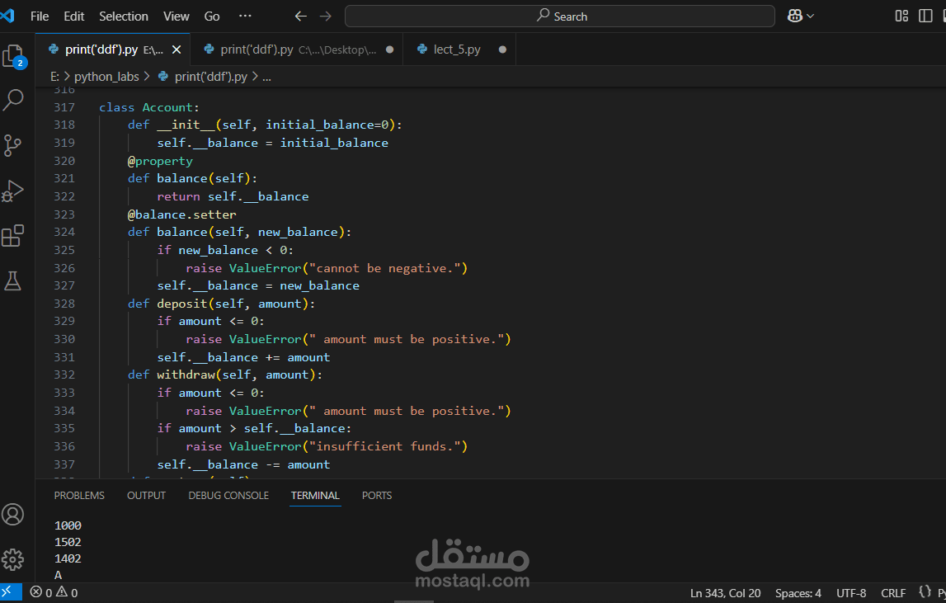Open the Run and Debug view
The image size is (946, 603).
(x=12, y=191)
